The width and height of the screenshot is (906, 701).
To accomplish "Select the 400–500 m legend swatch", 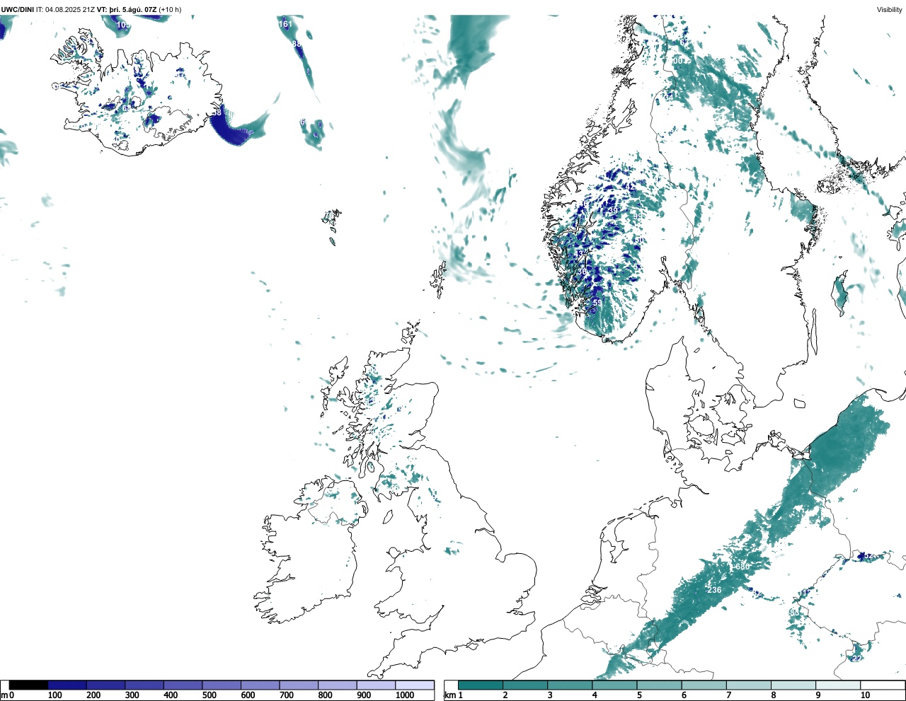I will click(x=183, y=685).
